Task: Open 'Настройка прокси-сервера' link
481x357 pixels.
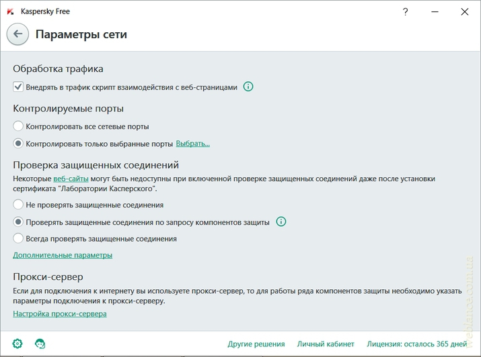Action: tap(60, 313)
